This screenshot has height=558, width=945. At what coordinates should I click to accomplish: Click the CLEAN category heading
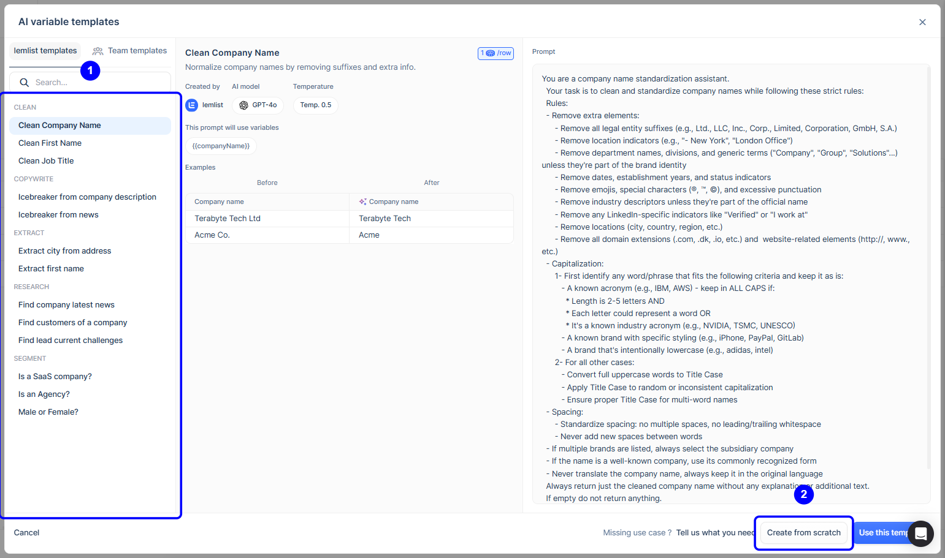pos(25,108)
